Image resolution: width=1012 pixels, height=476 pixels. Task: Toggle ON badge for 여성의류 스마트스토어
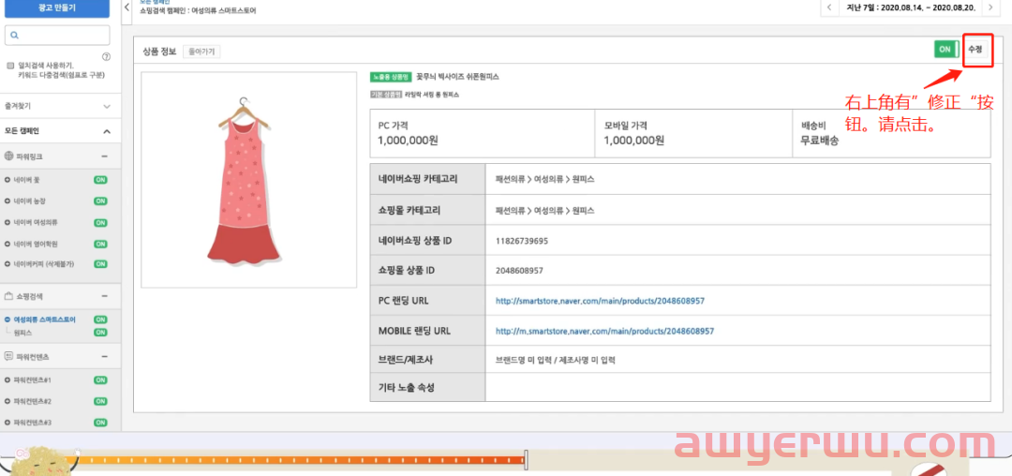100,320
